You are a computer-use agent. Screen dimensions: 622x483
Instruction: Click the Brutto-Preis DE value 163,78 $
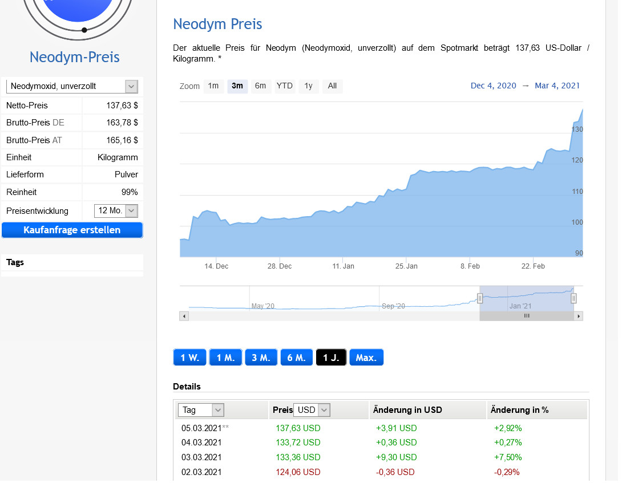point(123,123)
